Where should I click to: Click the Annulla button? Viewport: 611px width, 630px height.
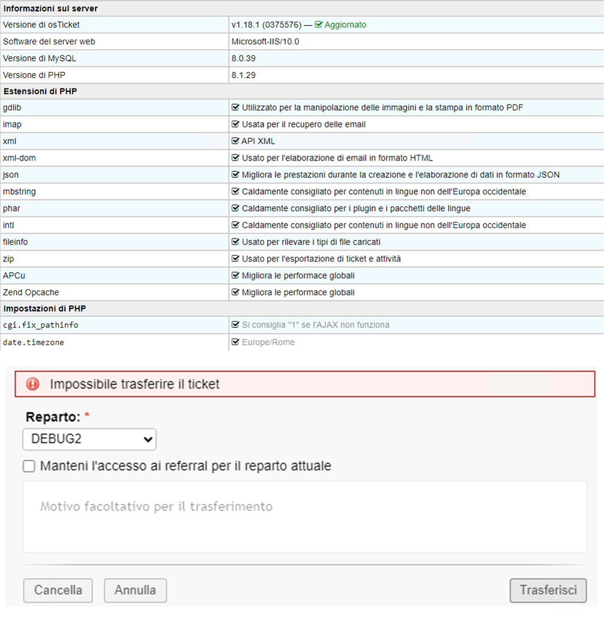tap(135, 590)
